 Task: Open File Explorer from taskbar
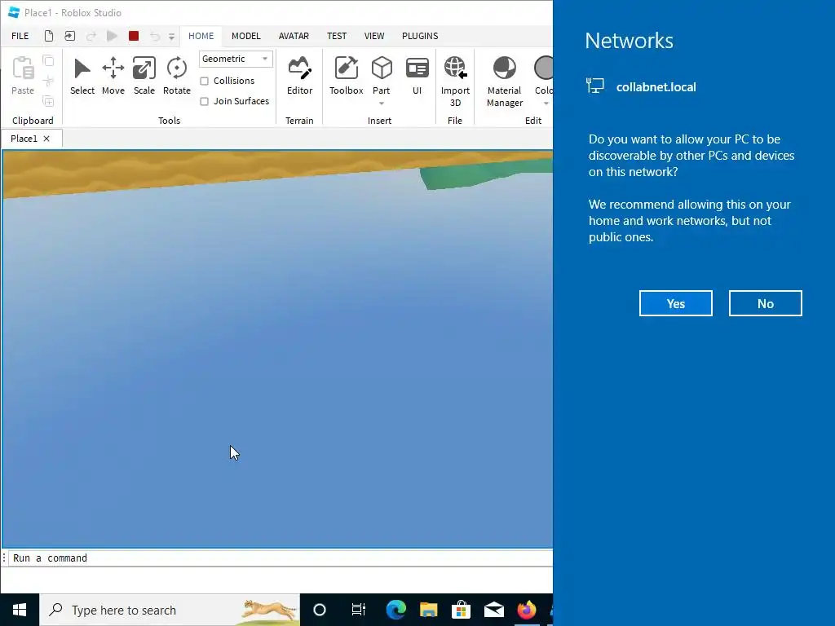(429, 610)
